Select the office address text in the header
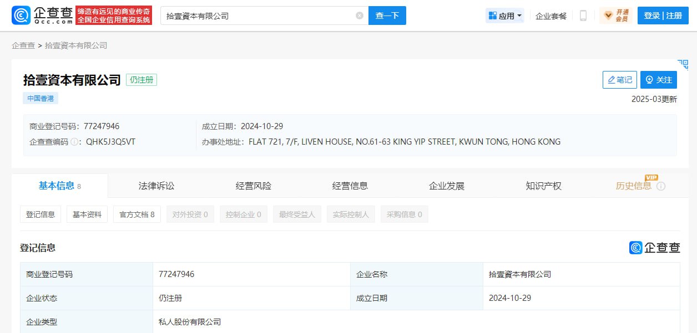697x333 pixels. (405, 142)
